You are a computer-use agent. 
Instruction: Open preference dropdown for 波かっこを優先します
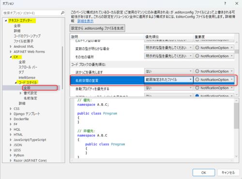click(x=168, y=71)
